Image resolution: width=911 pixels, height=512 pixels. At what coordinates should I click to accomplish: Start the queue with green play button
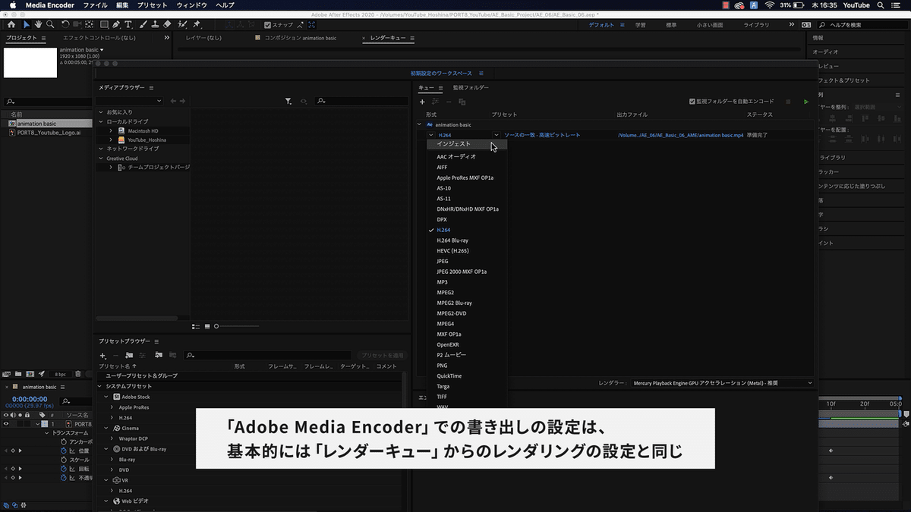(x=806, y=101)
